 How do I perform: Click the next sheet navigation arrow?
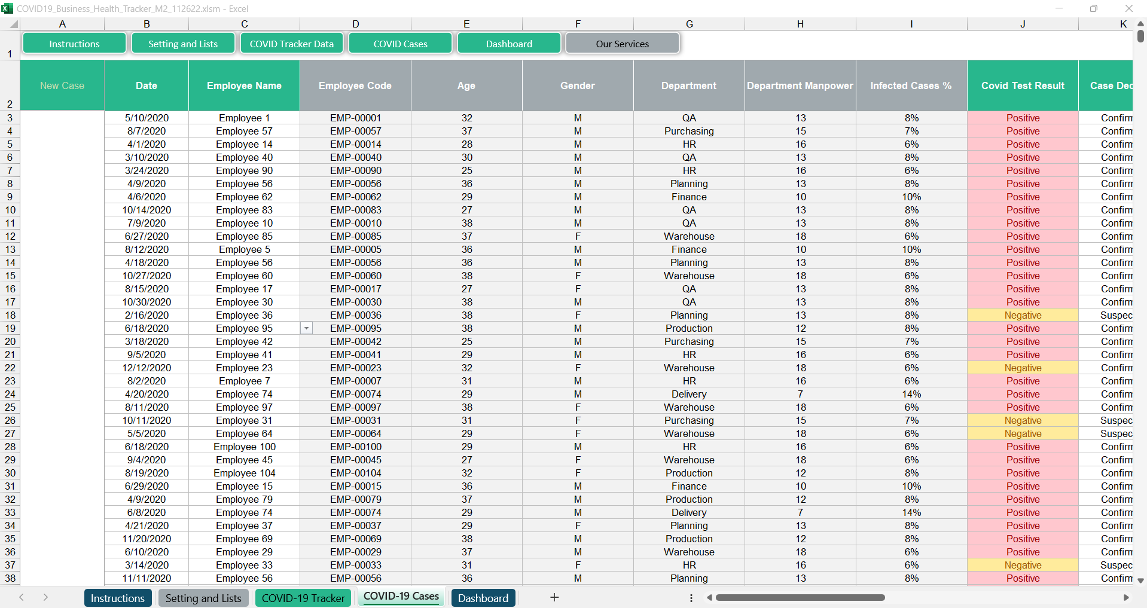45,597
